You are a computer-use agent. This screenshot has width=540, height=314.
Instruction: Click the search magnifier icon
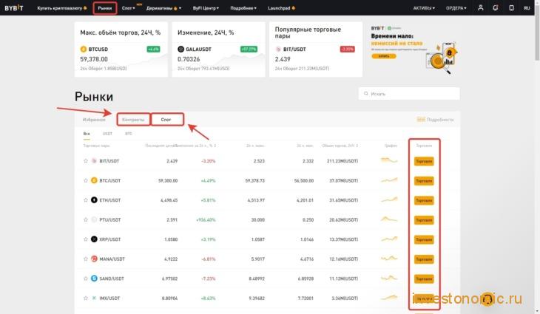coord(366,94)
